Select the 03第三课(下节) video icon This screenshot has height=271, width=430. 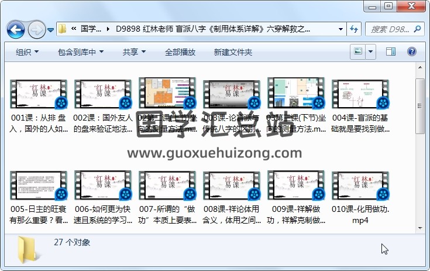pyautogui.click(x=296, y=92)
